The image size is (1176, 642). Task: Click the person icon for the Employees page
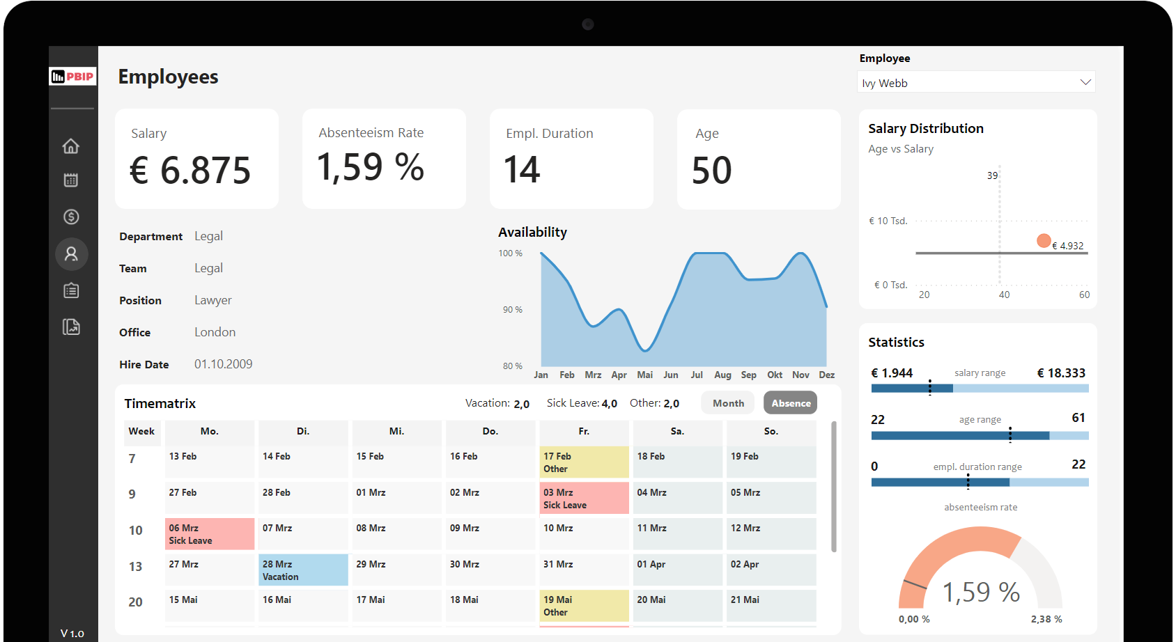71,253
